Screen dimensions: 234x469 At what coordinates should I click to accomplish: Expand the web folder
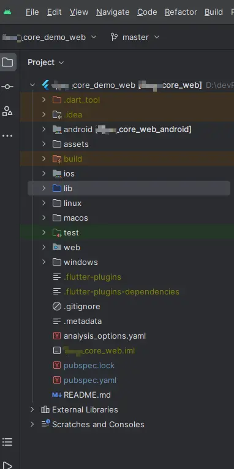(x=44, y=247)
